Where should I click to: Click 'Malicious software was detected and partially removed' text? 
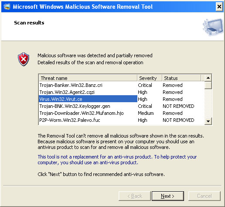coord(95,55)
